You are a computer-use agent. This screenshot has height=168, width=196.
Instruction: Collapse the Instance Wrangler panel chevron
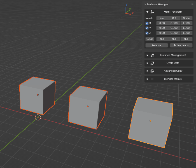145,4
